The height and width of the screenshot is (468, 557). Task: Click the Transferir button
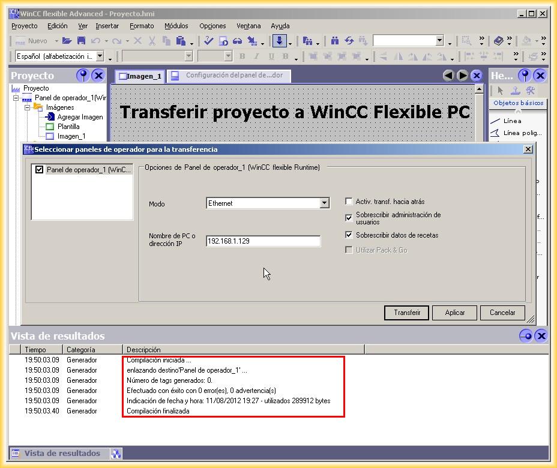tap(406, 313)
